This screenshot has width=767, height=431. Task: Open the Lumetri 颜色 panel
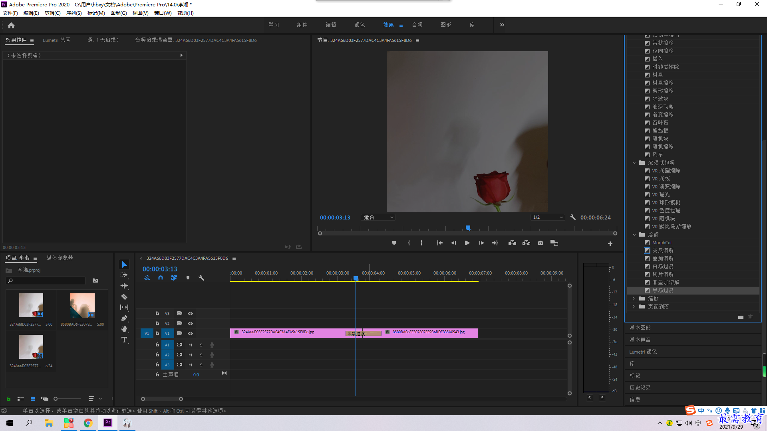pos(643,352)
